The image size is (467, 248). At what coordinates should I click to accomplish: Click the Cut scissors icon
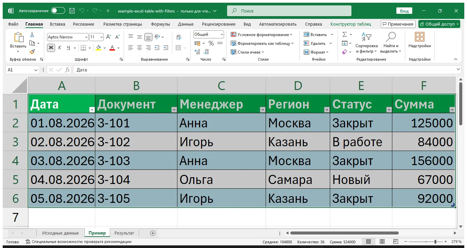click(x=32, y=35)
